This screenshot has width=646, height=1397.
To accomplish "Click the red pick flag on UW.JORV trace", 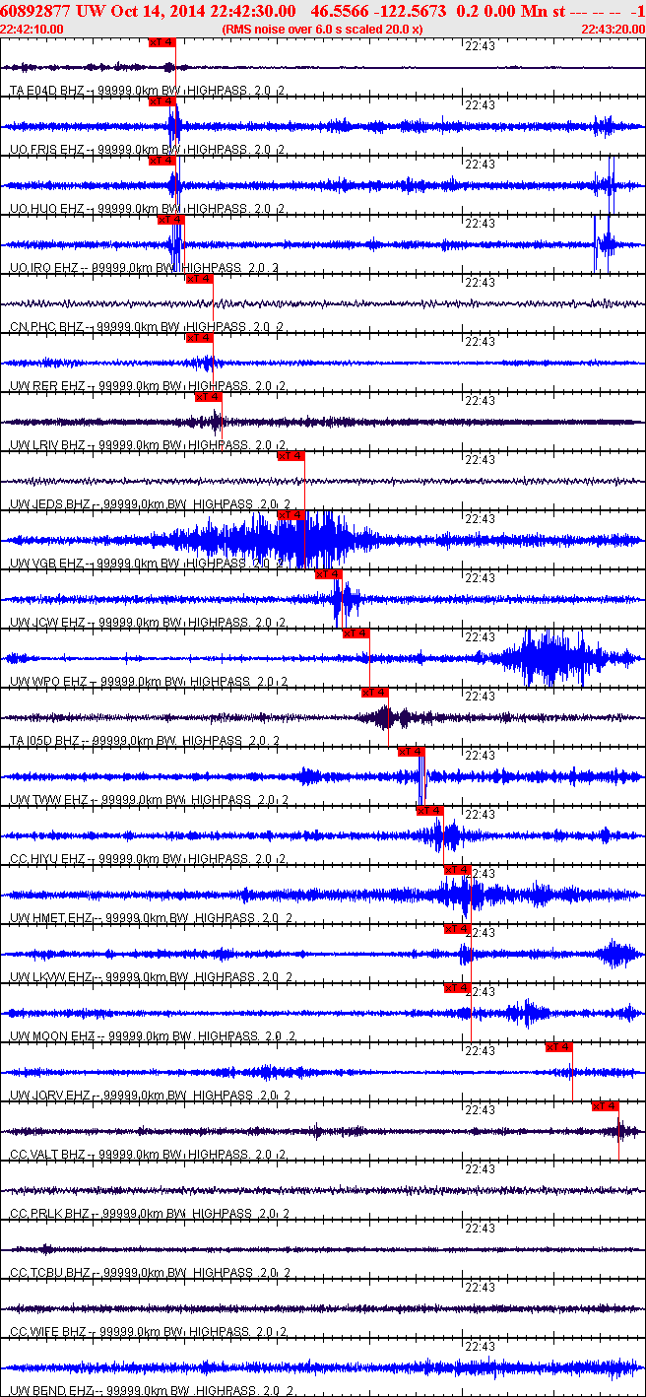I will pos(558,1047).
